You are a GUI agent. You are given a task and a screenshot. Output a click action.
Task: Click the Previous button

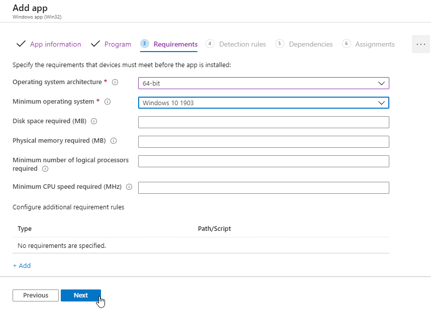pos(36,295)
